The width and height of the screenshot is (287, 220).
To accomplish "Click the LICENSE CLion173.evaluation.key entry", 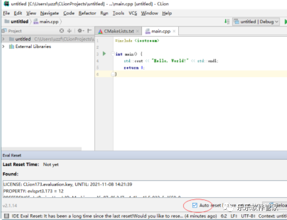I will [x=68, y=184].
